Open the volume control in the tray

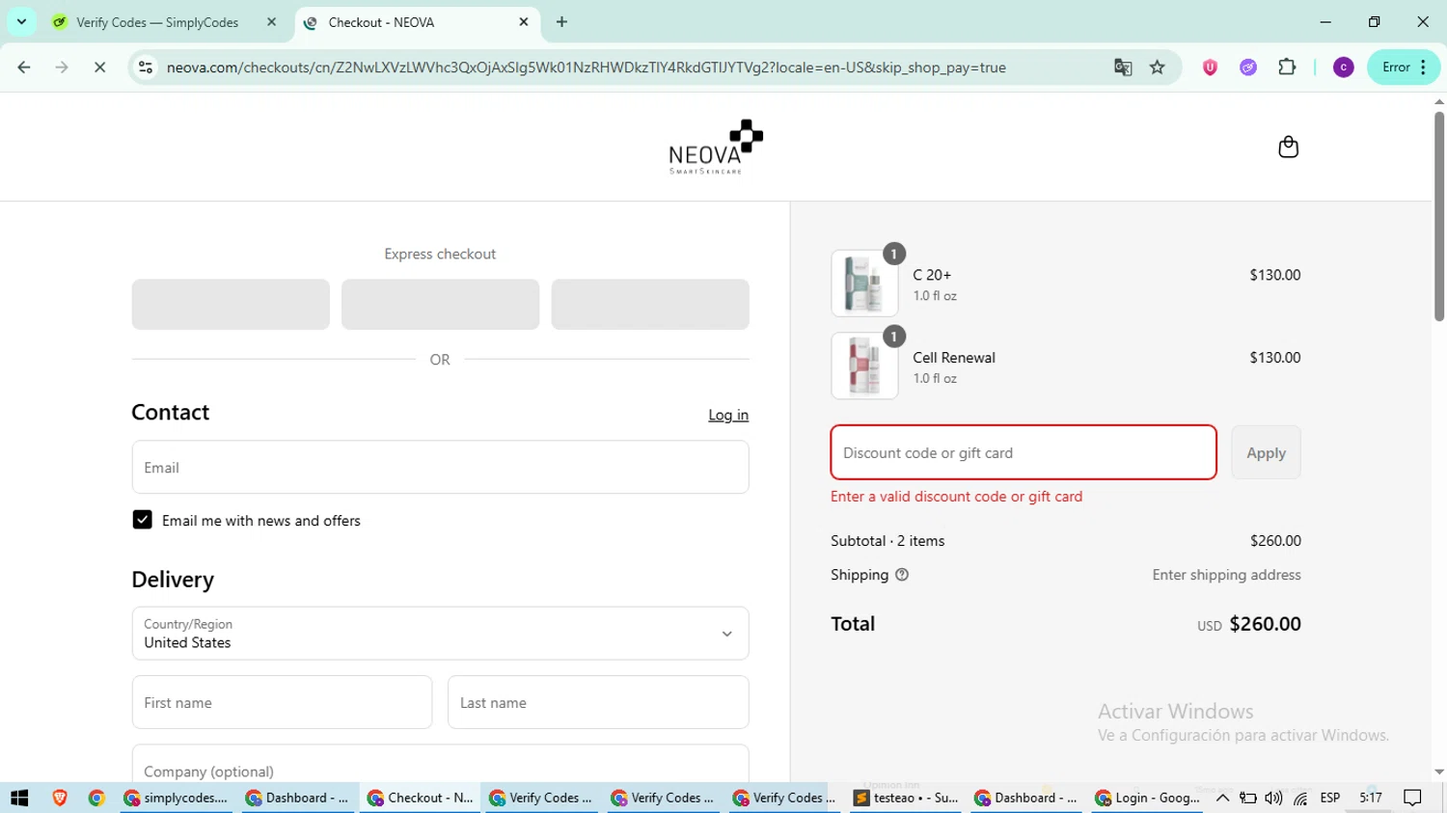(1273, 798)
